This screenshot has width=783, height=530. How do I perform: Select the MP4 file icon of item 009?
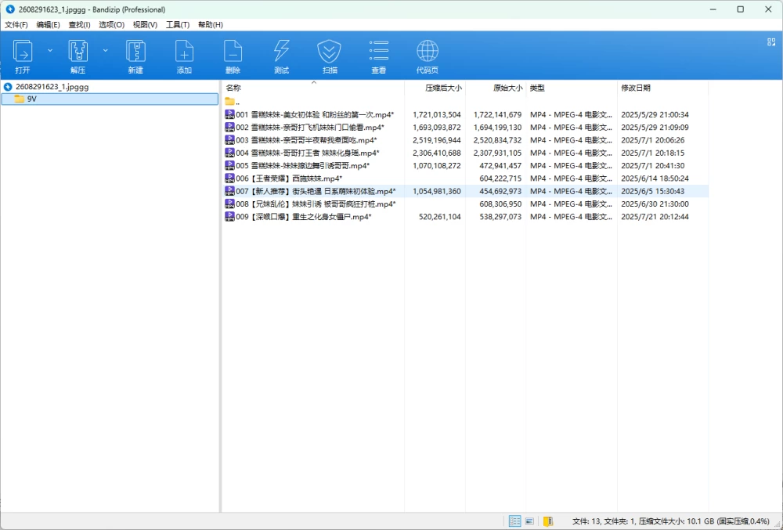tap(229, 217)
